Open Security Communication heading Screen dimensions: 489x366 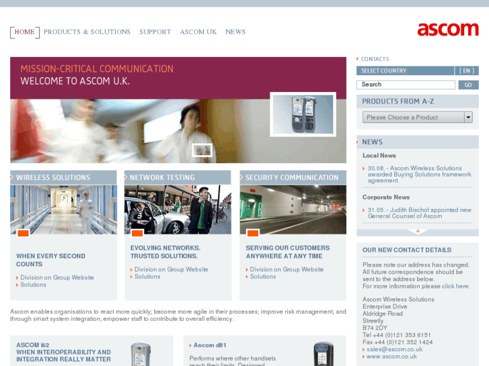pos(292,177)
